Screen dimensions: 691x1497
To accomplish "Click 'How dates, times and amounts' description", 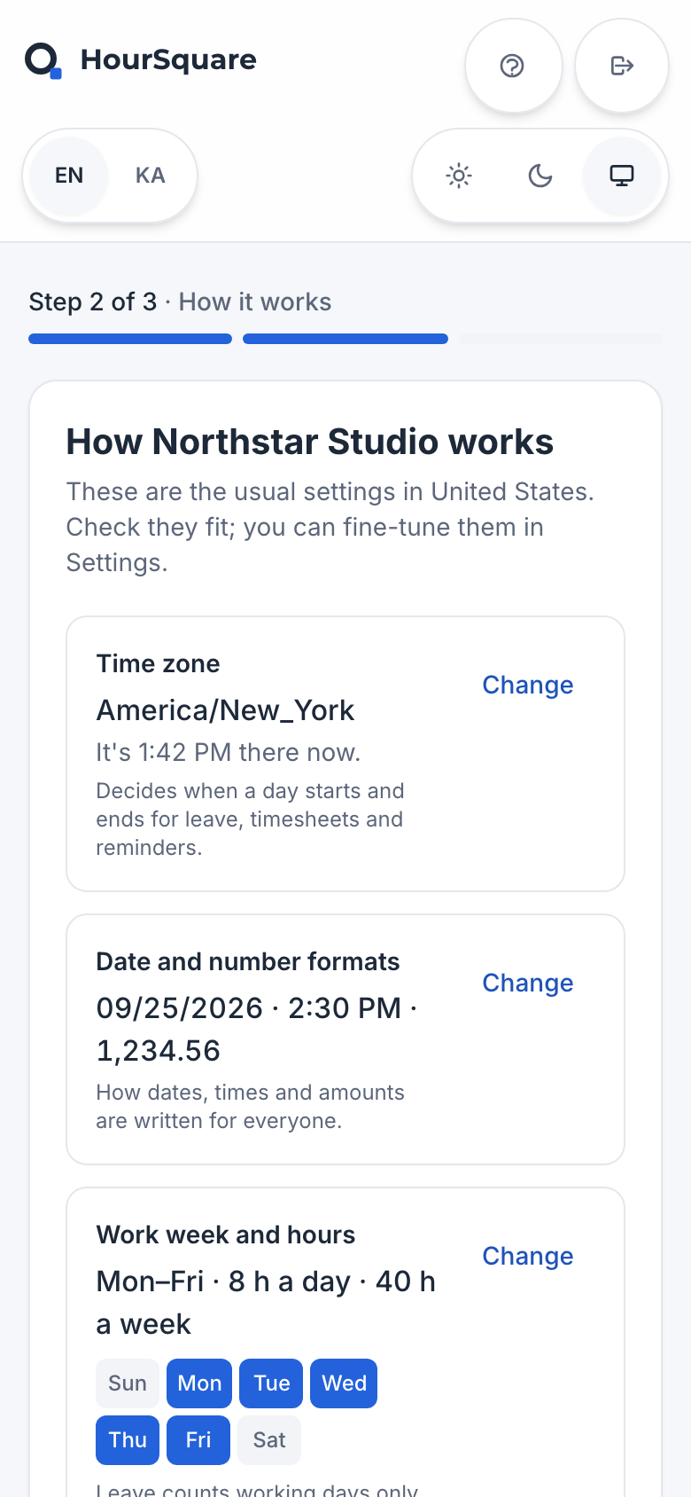I will pyautogui.click(x=250, y=1107).
